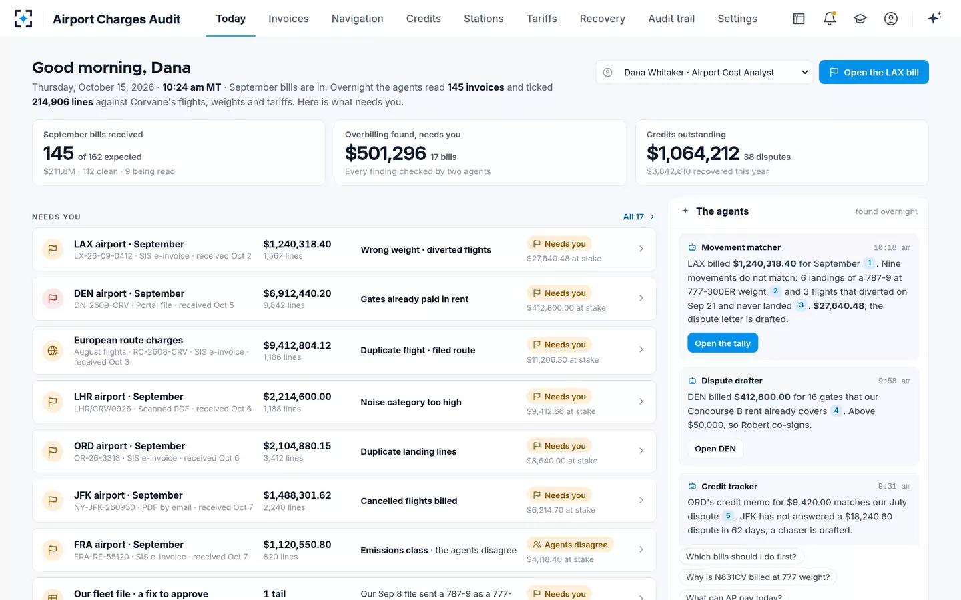Click the Airport Charges Audit logo icon

[x=23, y=19]
